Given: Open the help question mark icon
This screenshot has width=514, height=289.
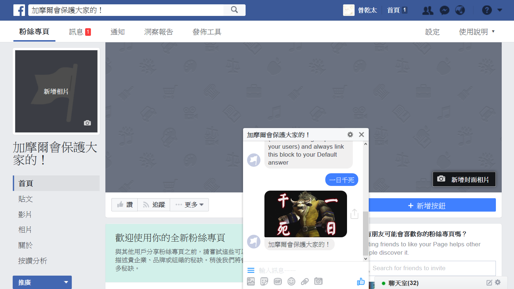Looking at the screenshot, I should pyautogui.click(x=487, y=10).
